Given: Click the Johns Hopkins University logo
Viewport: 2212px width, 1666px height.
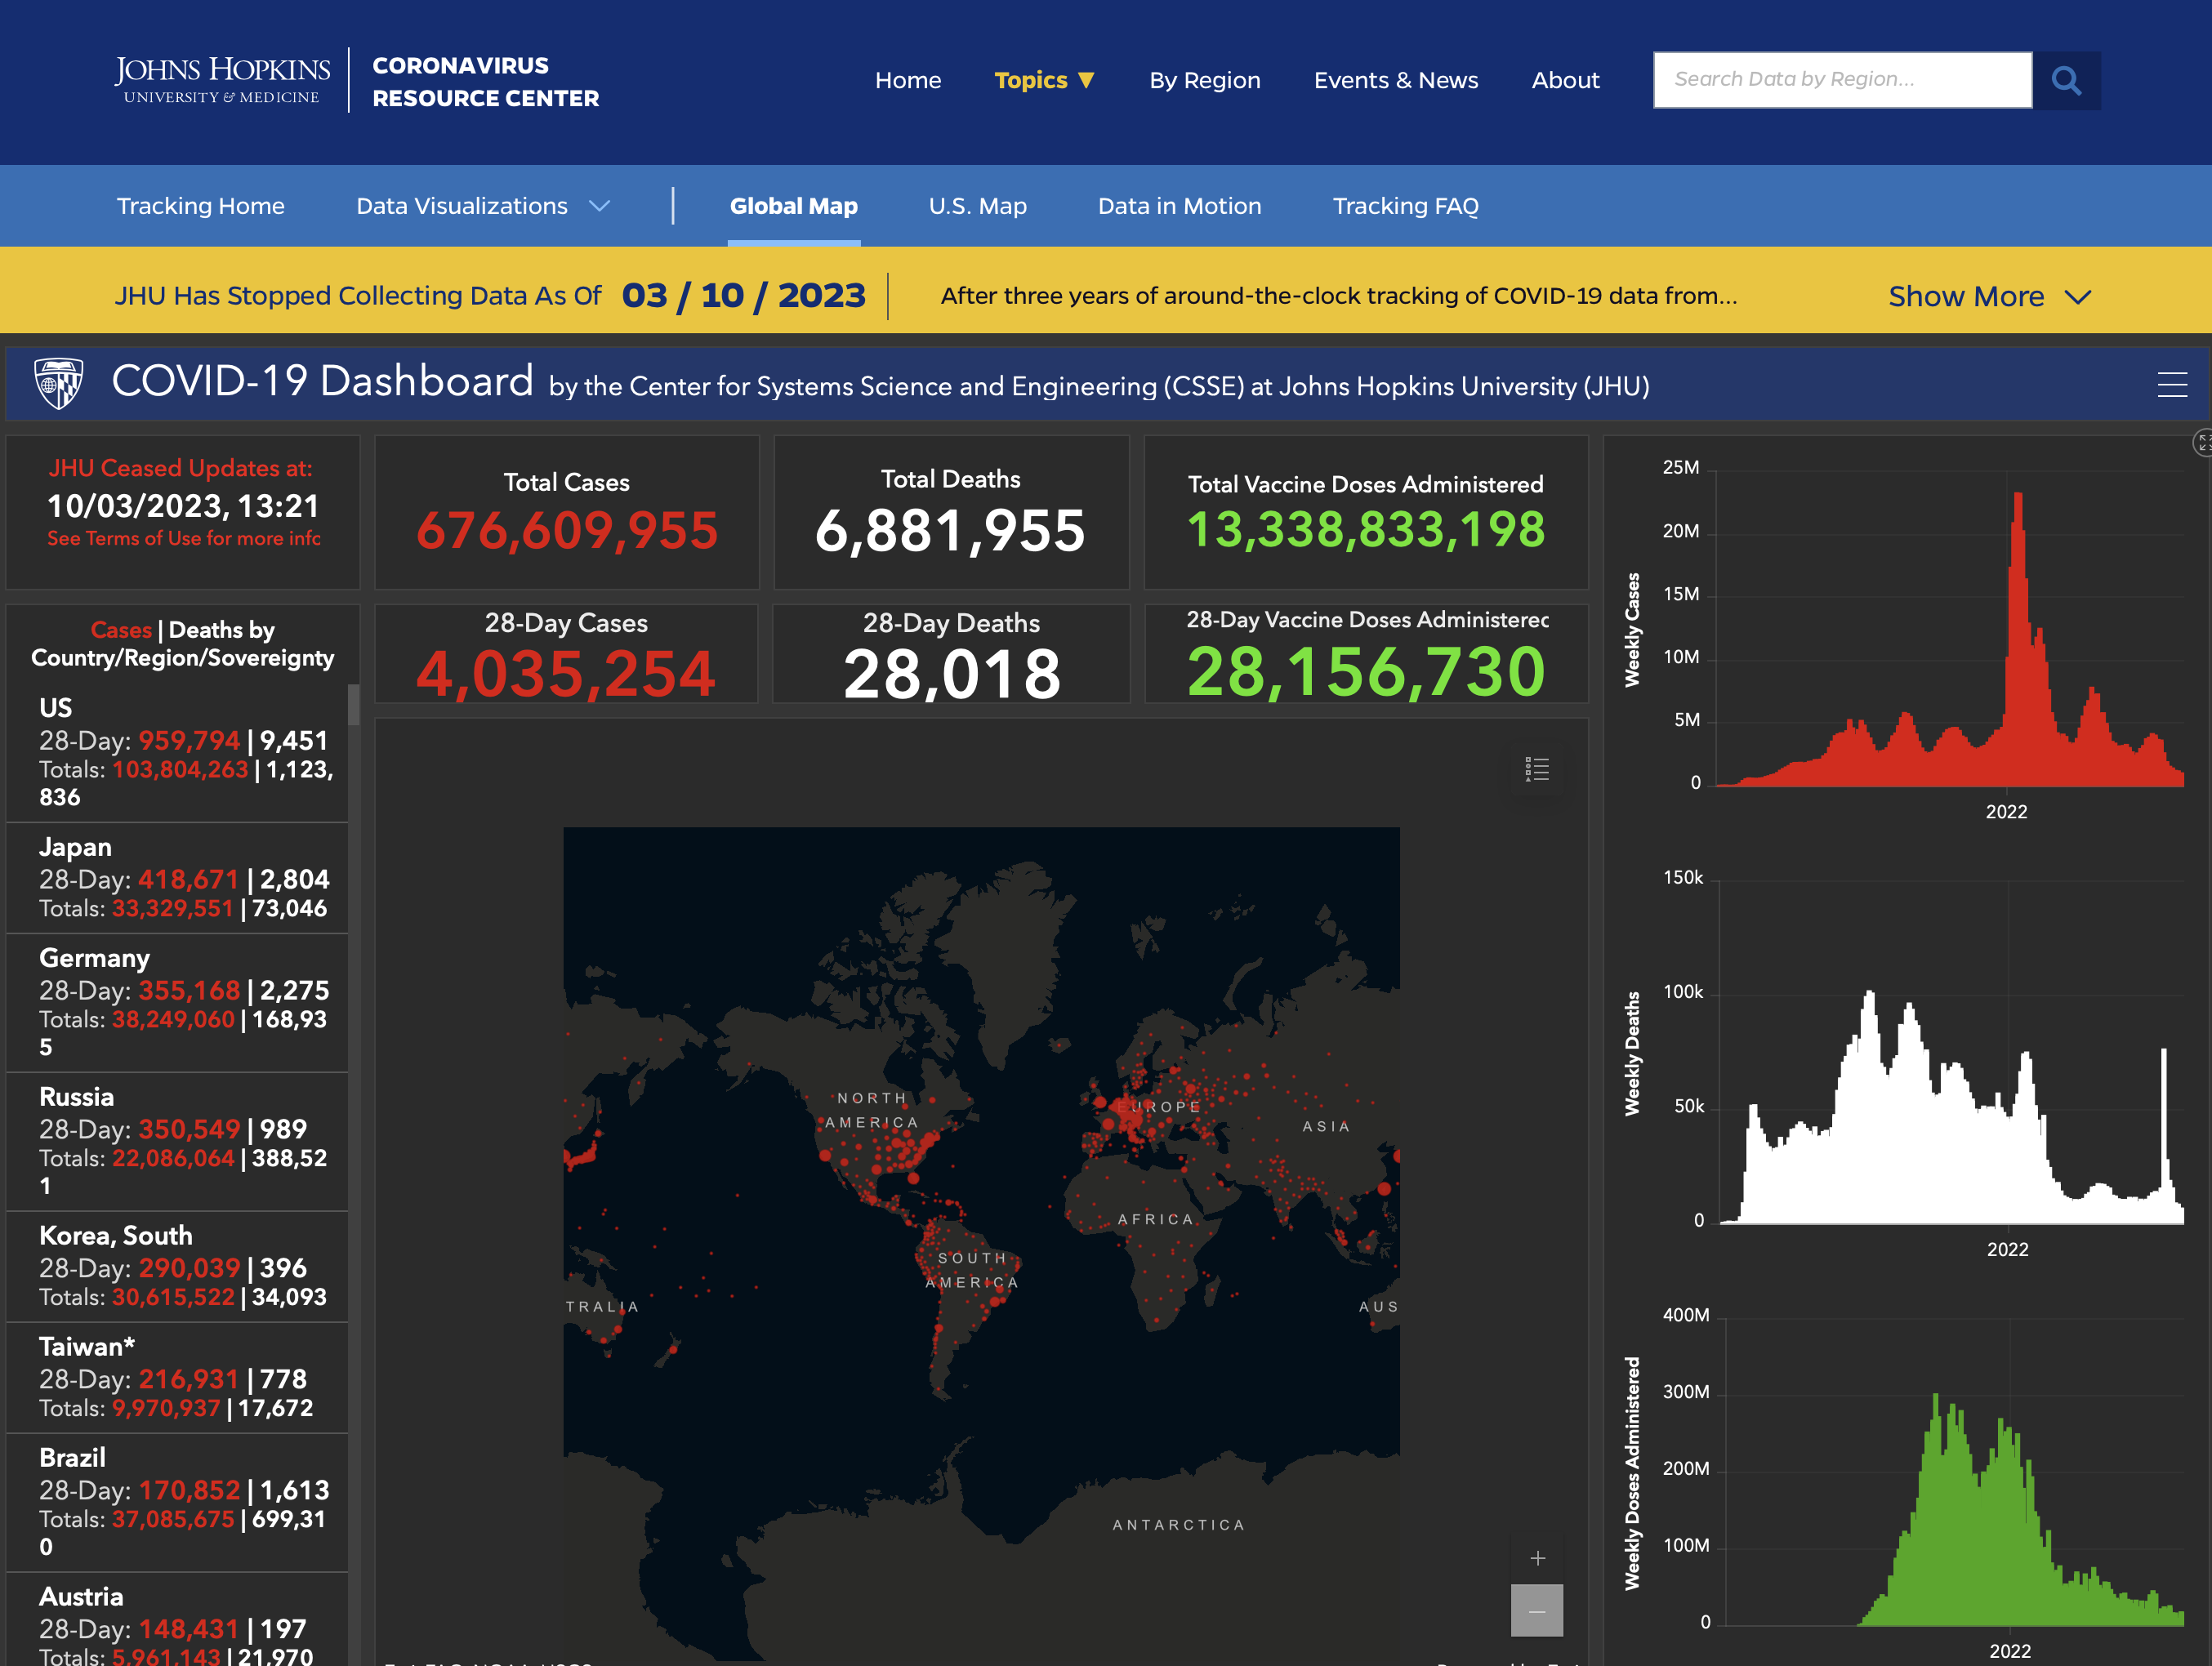Looking at the screenshot, I should point(222,80).
